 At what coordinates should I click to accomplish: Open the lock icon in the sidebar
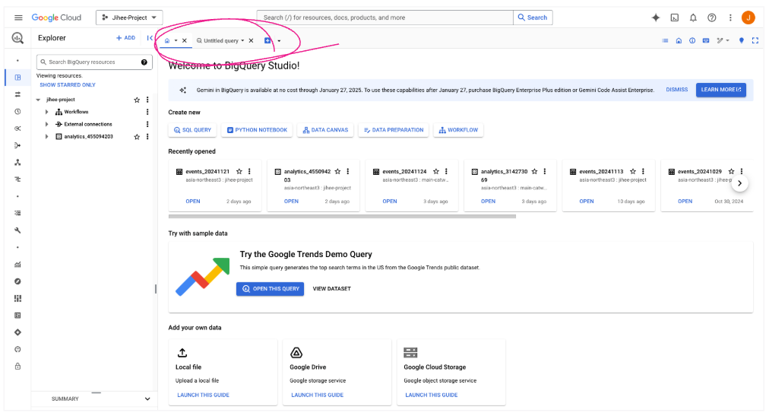17,367
